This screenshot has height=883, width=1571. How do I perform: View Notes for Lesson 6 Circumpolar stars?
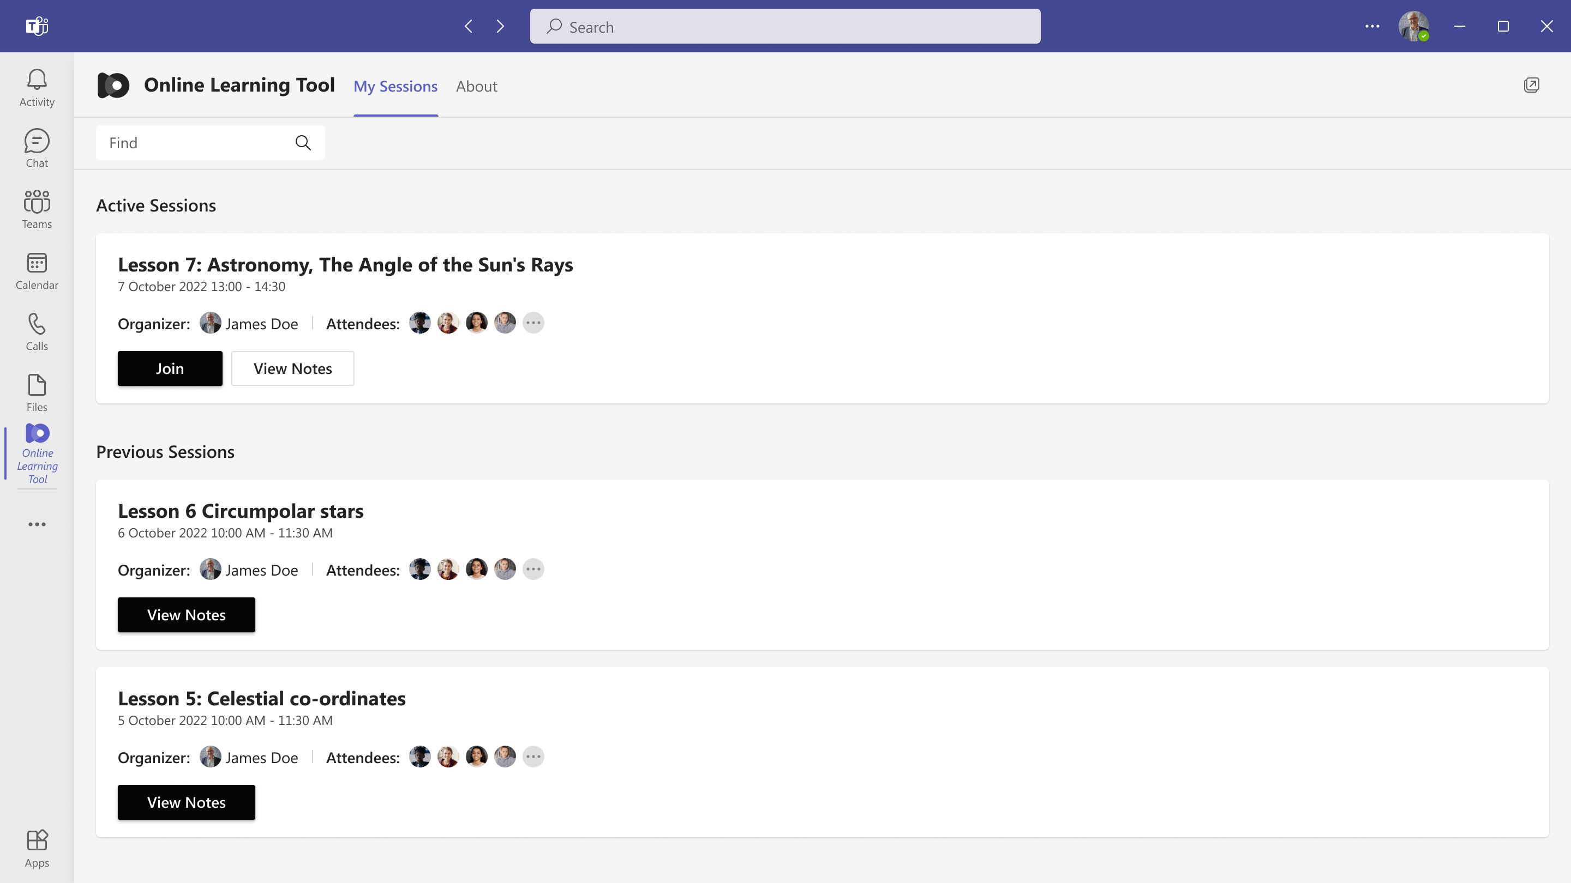(x=186, y=615)
